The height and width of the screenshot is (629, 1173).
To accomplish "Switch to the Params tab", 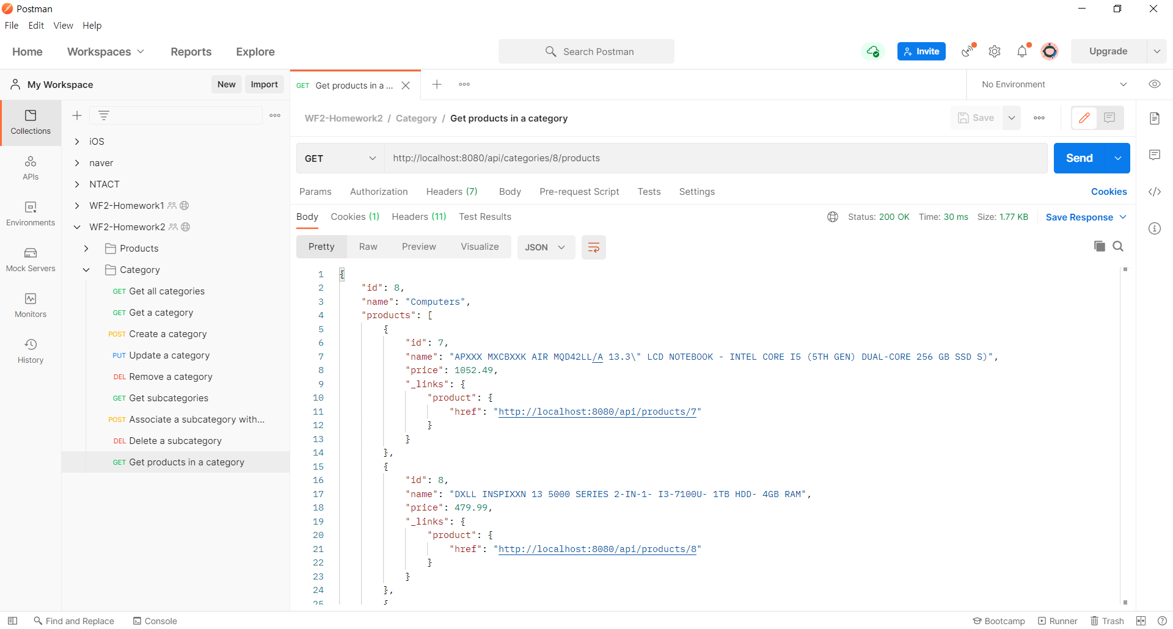I will [x=315, y=192].
